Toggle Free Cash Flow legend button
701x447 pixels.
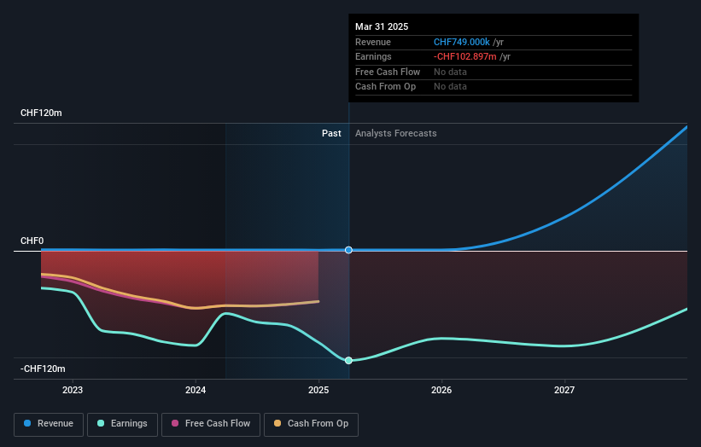click(x=211, y=424)
